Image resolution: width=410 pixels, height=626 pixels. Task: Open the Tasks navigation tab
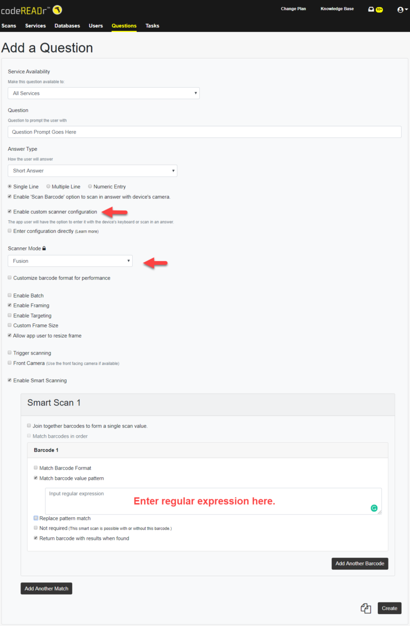click(x=152, y=25)
